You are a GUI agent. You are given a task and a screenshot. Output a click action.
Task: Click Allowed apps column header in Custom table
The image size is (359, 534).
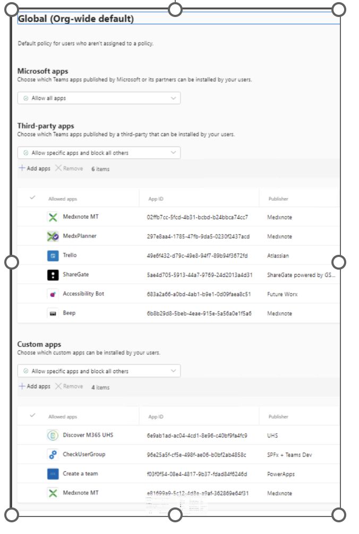click(63, 417)
